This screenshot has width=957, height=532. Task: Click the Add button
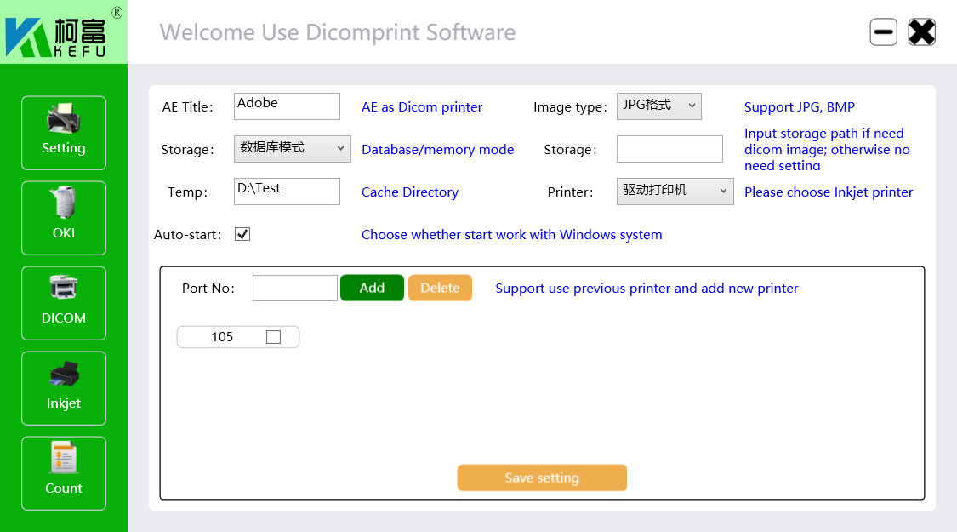click(372, 288)
